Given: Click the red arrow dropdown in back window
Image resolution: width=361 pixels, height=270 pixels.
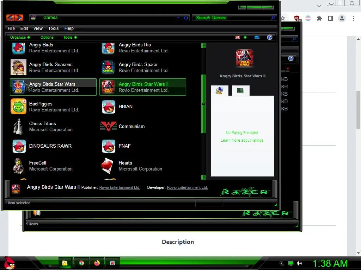Looking at the screenshot, I should pos(288,68).
